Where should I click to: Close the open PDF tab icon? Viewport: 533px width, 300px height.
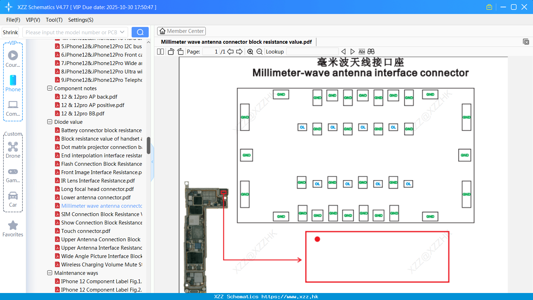pos(526,42)
